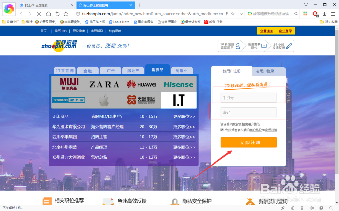
Task: Click the 企业注册 button
Action: (266, 31)
